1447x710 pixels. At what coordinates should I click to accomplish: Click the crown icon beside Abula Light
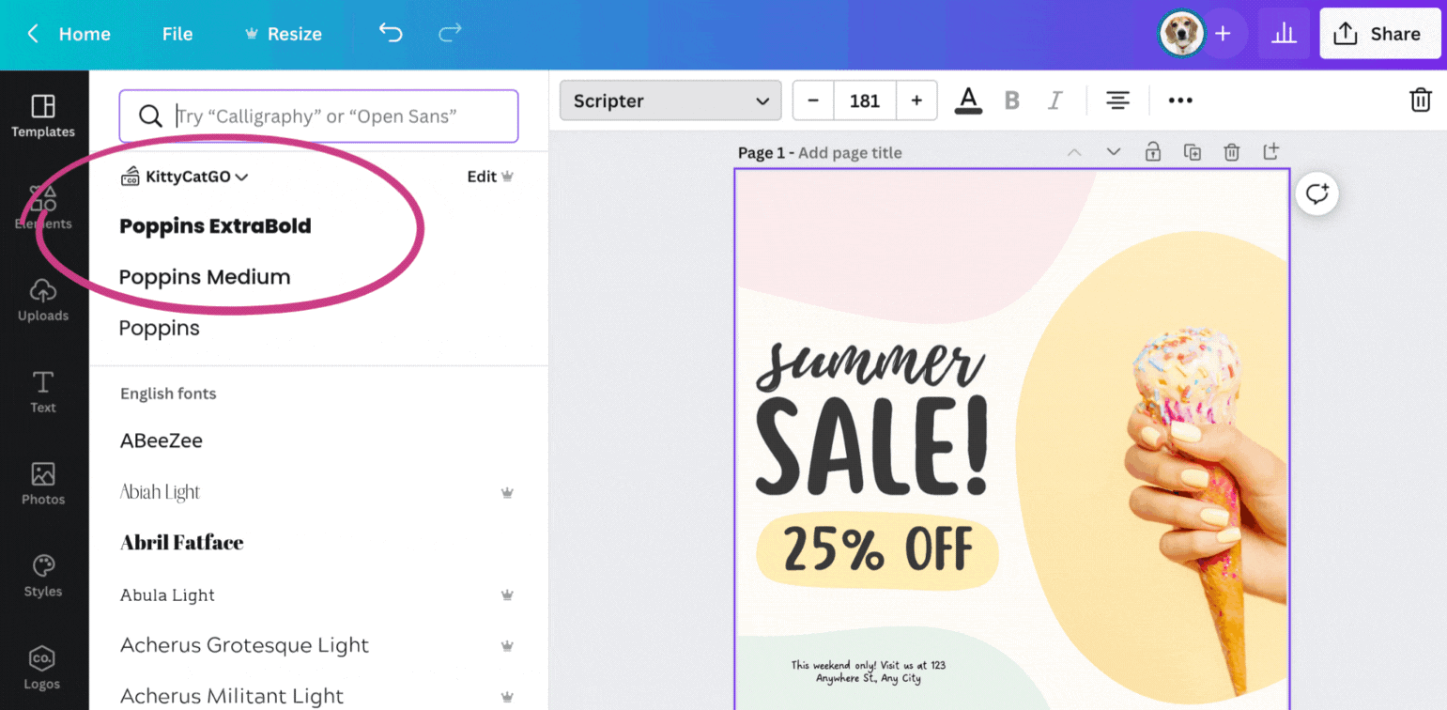(507, 594)
